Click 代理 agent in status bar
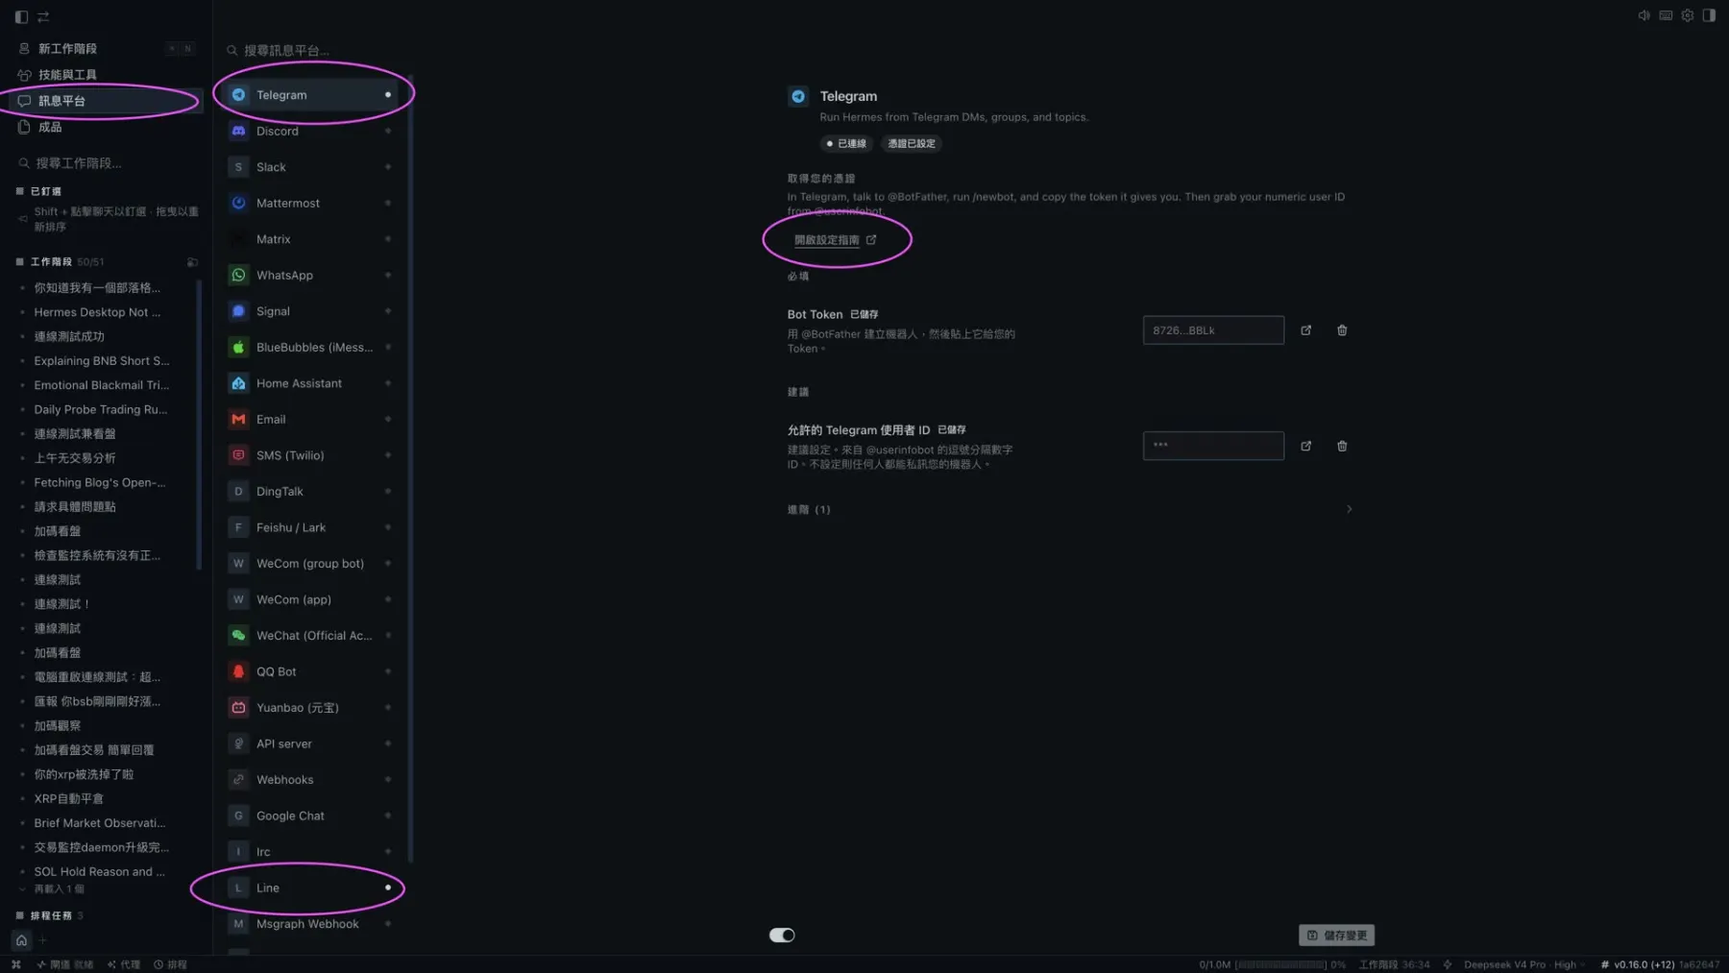 (x=124, y=964)
